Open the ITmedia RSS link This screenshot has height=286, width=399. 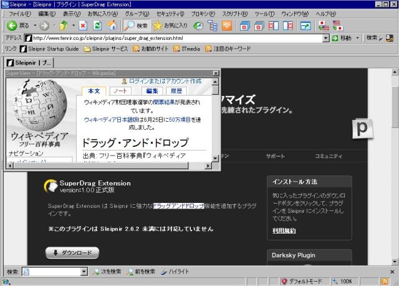[186, 49]
